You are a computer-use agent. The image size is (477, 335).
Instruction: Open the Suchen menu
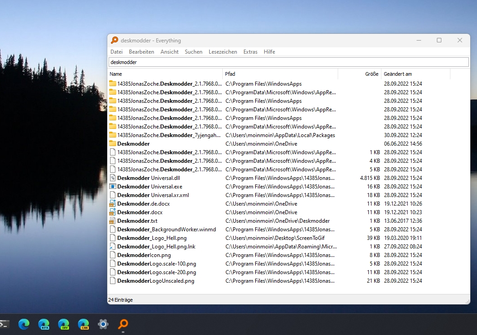[193, 52]
